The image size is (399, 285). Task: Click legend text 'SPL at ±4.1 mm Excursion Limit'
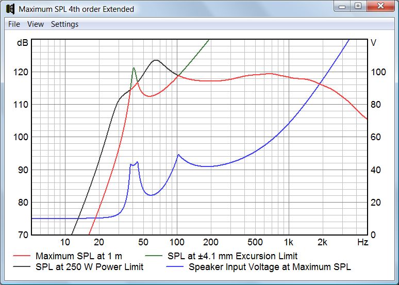232,256
